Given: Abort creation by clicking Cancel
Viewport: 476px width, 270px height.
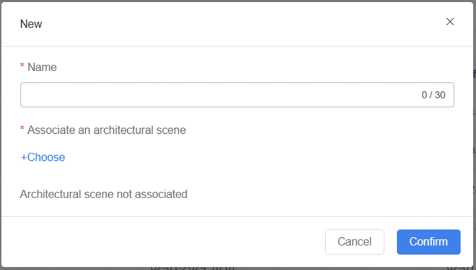Looking at the screenshot, I should [x=355, y=242].
